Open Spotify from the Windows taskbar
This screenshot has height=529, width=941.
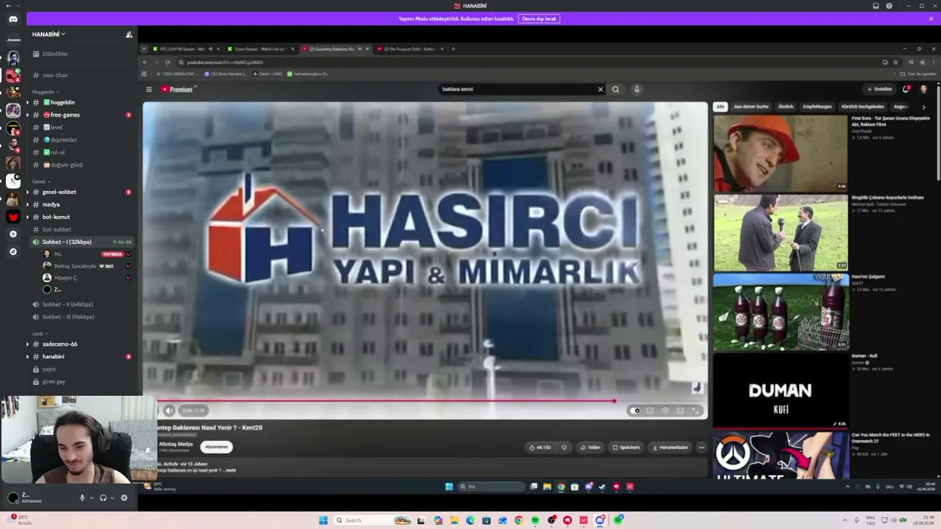535,520
